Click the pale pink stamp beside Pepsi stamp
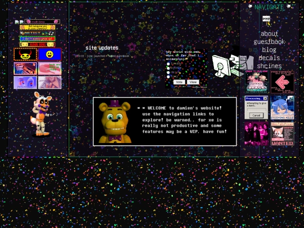 (50, 82)
